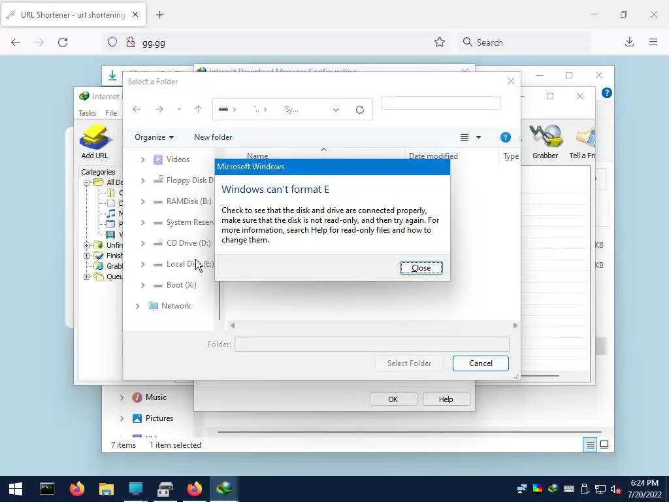Open the Organize dropdown menu
The image size is (669, 502).
[x=154, y=137]
